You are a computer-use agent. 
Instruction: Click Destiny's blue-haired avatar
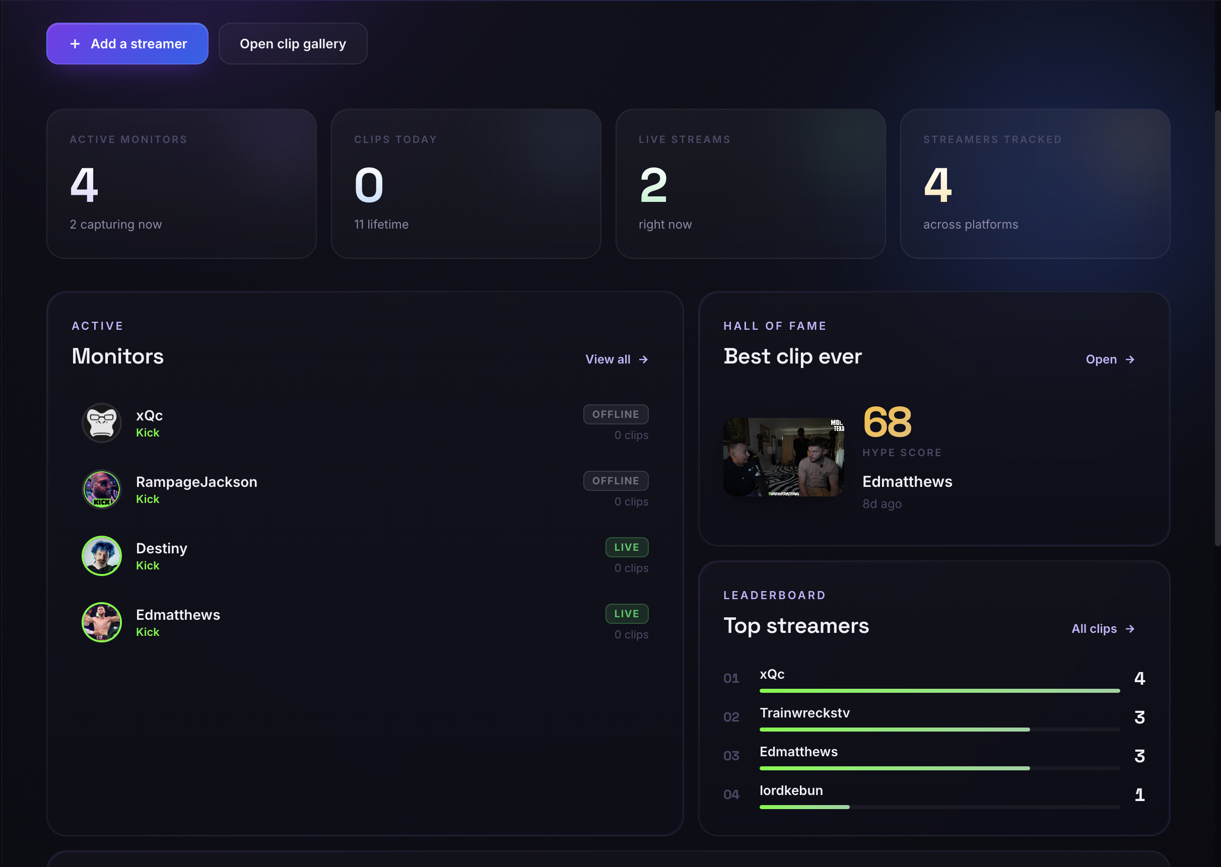101,556
